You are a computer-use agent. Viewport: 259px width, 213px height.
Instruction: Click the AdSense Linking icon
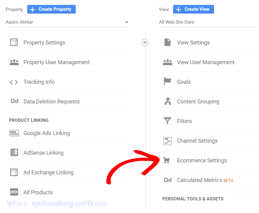14,153
